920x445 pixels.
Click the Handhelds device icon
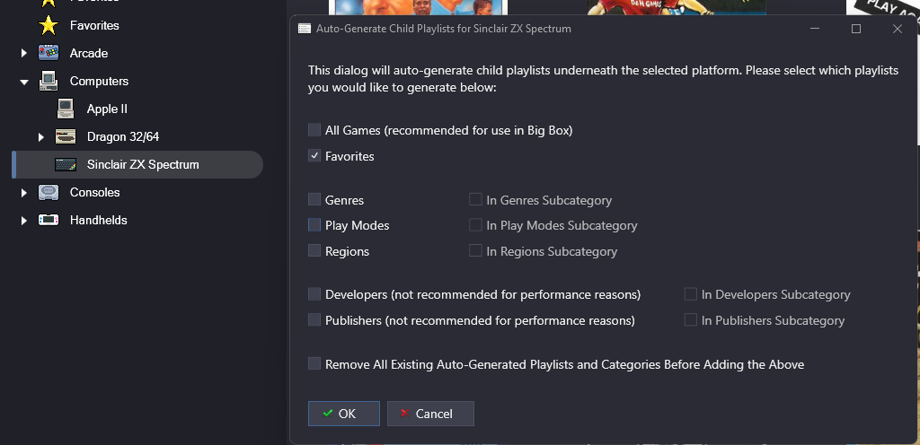[49, 220]
